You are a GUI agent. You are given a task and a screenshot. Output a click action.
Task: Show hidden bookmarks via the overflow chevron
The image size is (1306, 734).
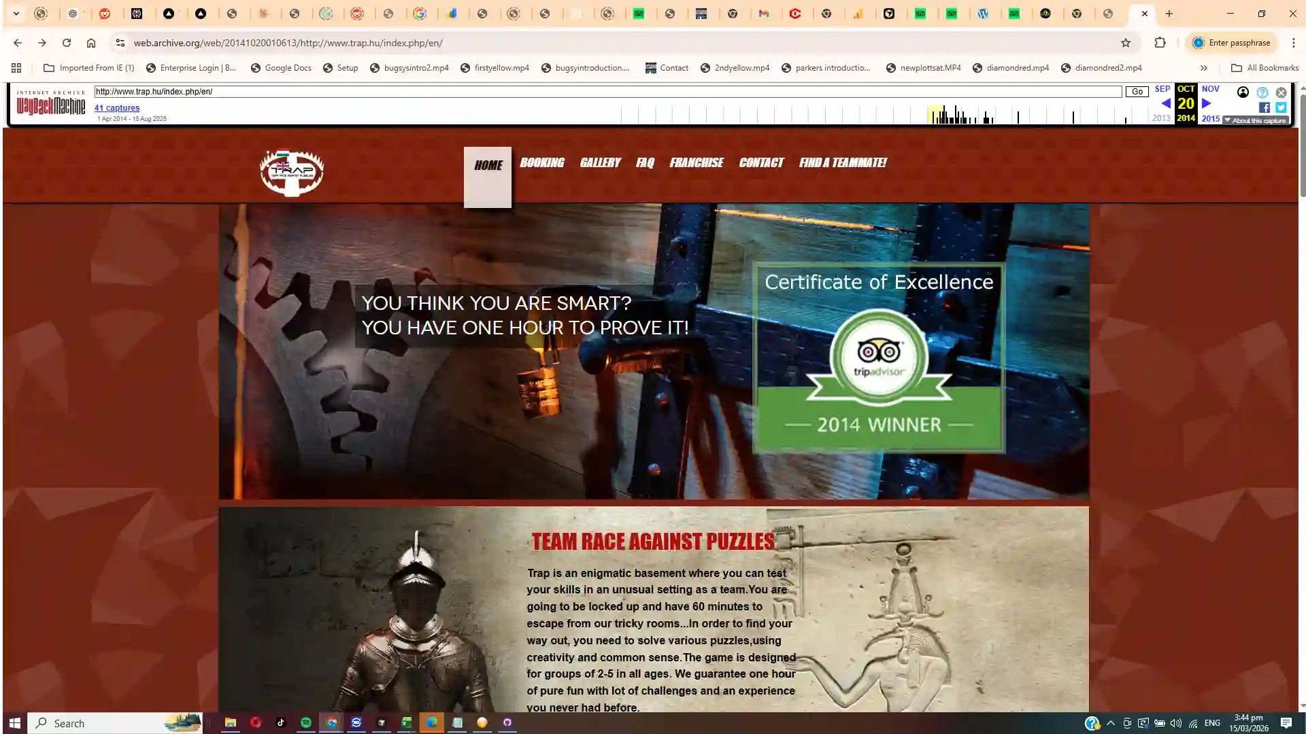click(x=1204, y=67)
